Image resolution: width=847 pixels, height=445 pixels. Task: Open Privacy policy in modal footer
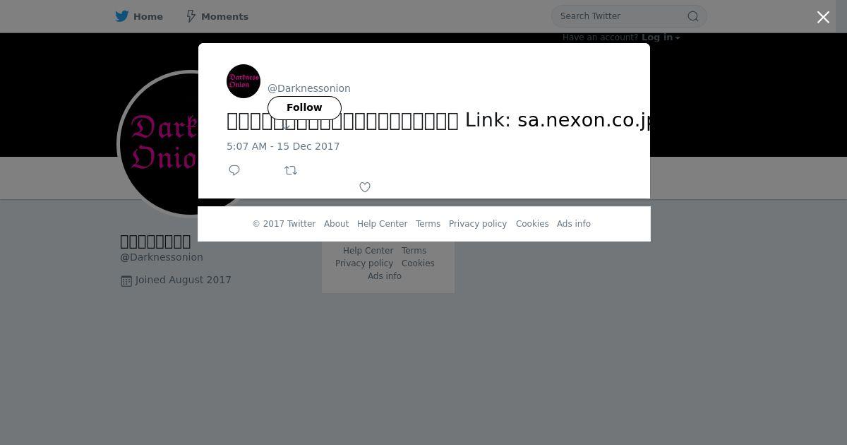pyautogui.click(x=478, y=224)
